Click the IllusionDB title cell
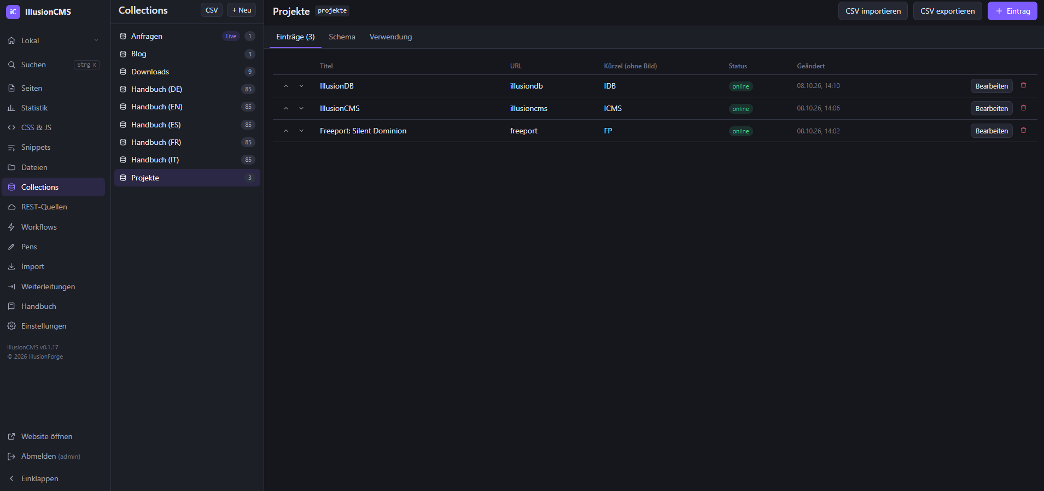Viewport: 1044px width, 491px height. 336,86
